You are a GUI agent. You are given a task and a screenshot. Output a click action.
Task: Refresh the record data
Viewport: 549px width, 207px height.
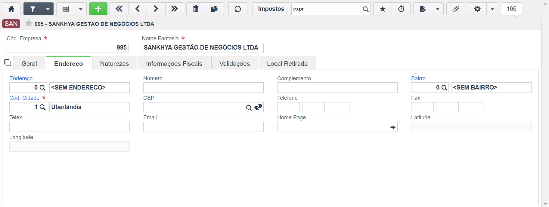coord(238,9)
